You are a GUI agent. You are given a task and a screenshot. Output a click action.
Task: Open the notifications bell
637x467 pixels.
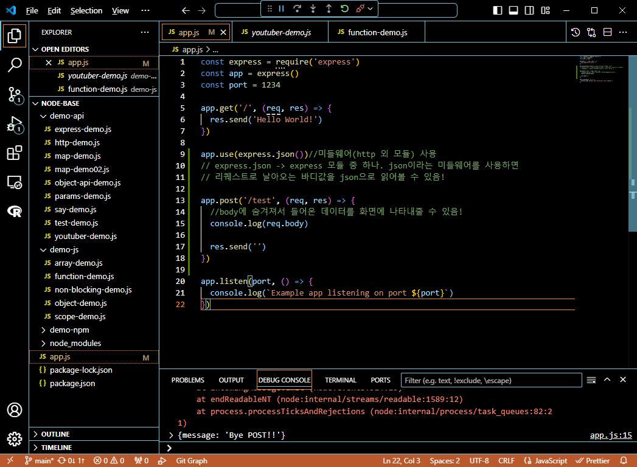coord(623,460)
